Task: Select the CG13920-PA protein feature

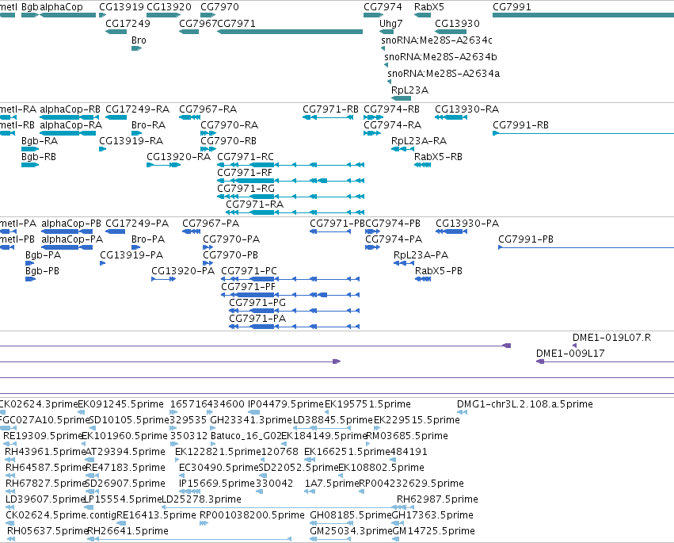Action: [163, 279]
